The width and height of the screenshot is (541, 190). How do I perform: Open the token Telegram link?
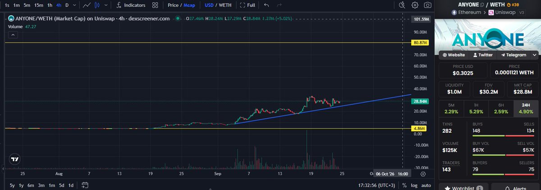[513, 55]
